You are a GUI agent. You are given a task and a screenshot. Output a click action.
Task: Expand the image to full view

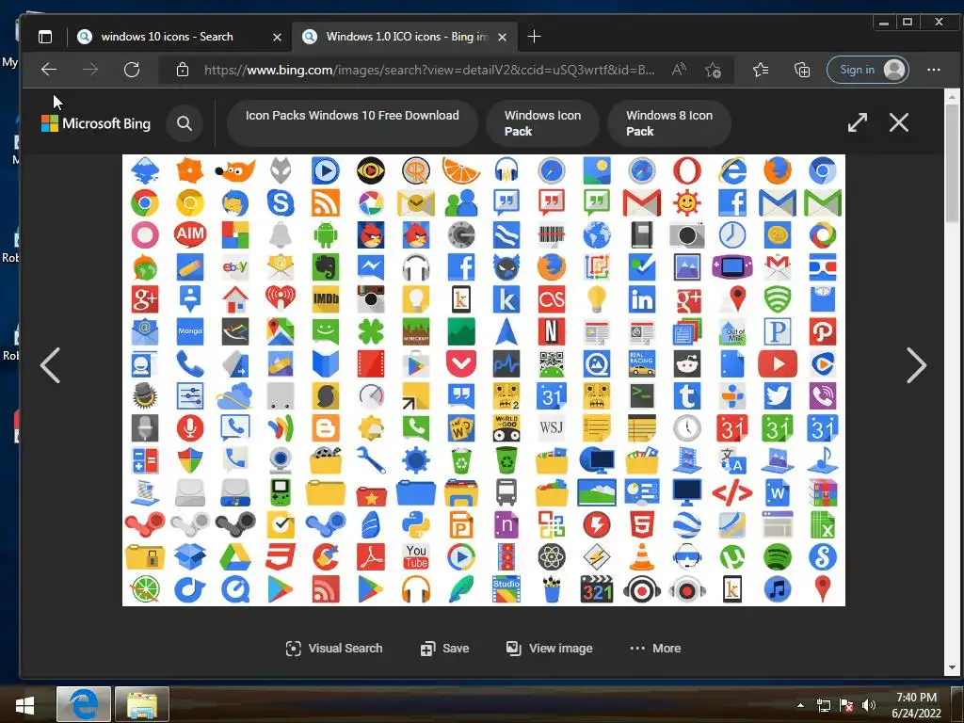pos(857,122)
